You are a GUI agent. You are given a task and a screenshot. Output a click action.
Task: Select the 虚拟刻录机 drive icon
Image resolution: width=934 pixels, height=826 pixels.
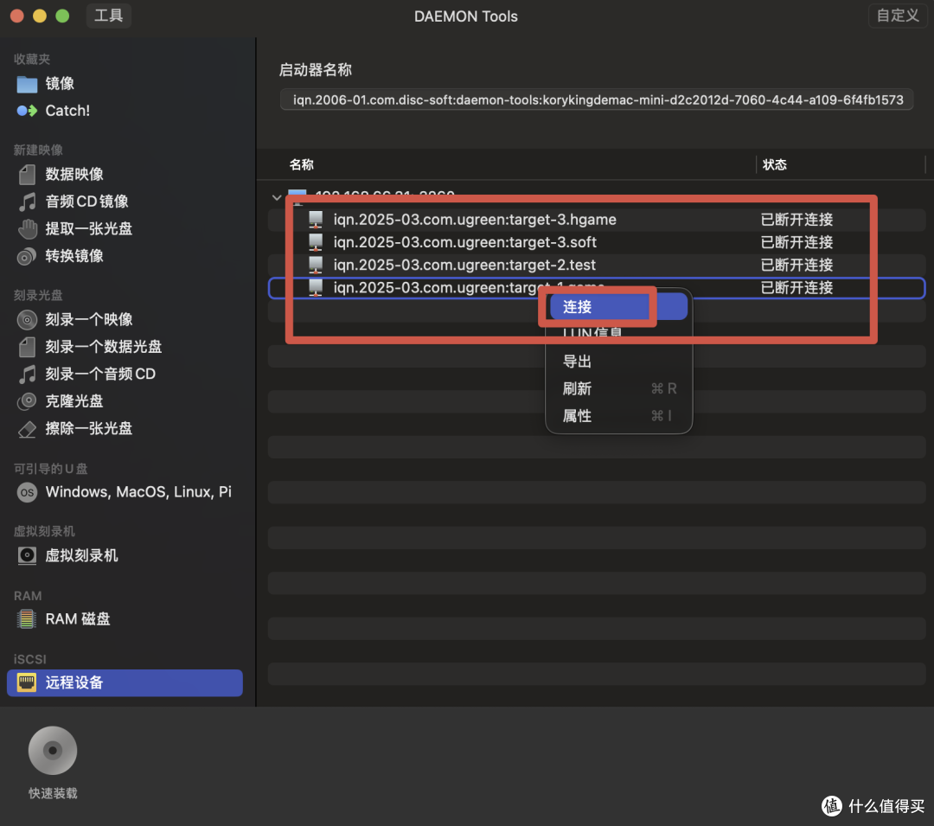coord(27,555)
